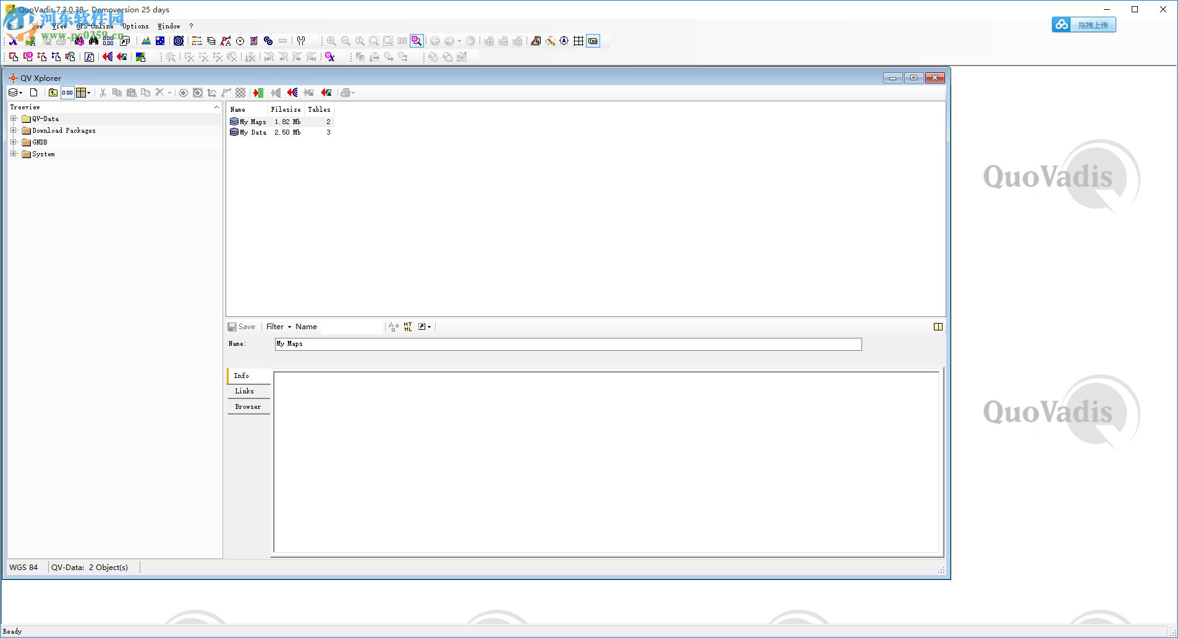Click the printer icon in QV Xplorer toolbar
The height and width of the screenshot is (638, 1178).
345,93
